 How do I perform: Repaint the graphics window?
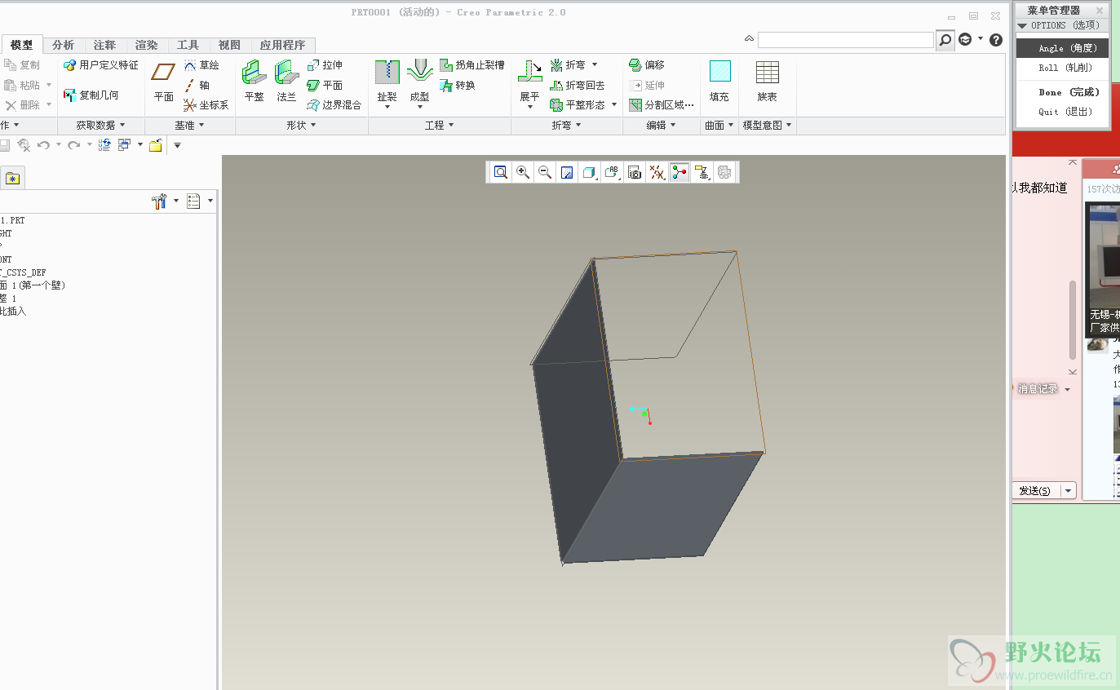click(567, 172)
